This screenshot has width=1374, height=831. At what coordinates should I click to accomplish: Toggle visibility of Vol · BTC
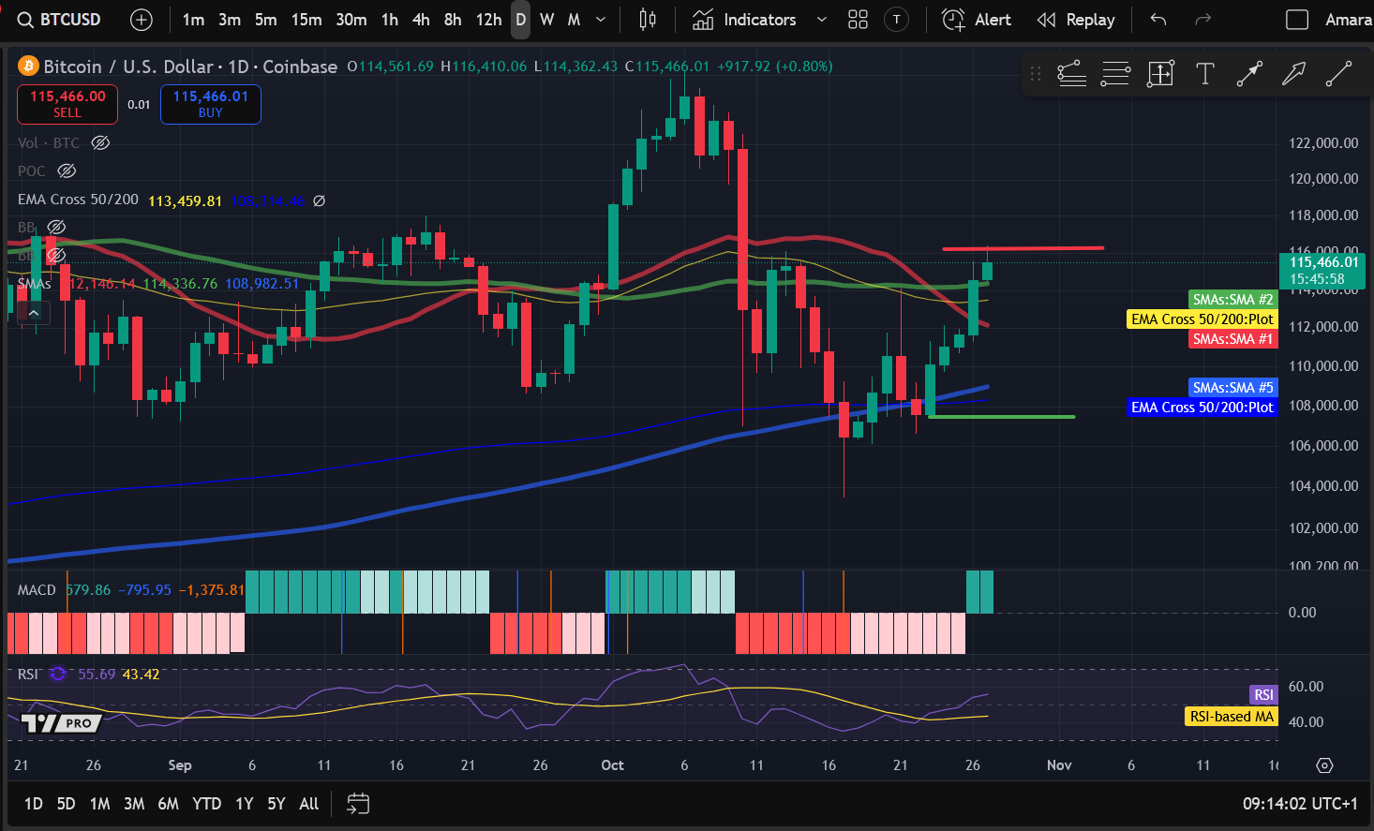pos(100,142)
